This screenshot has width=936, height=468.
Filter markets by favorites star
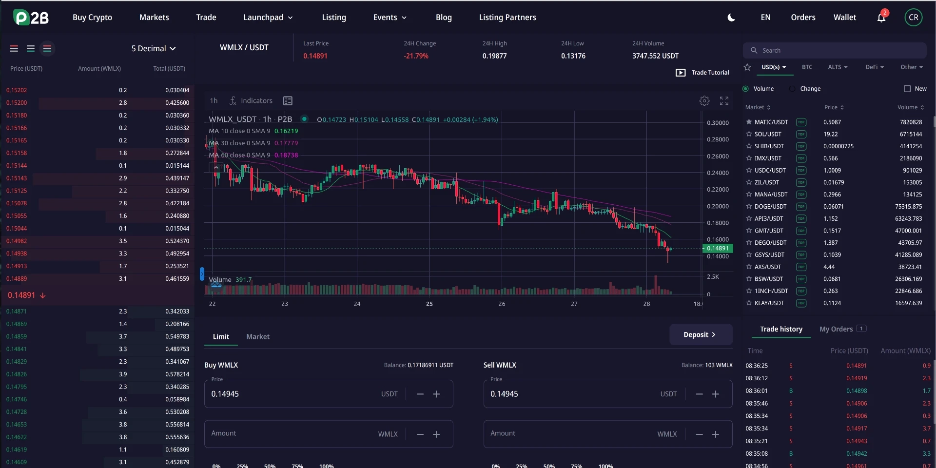point(747,67)
